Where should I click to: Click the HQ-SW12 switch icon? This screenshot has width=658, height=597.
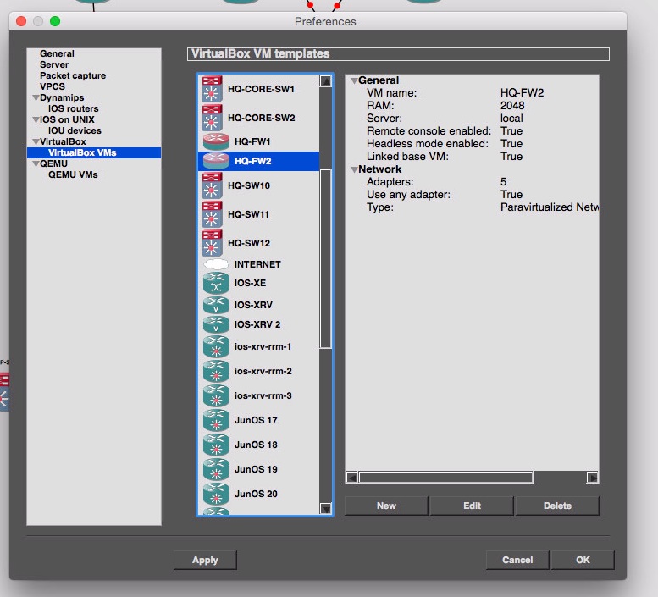212,243
